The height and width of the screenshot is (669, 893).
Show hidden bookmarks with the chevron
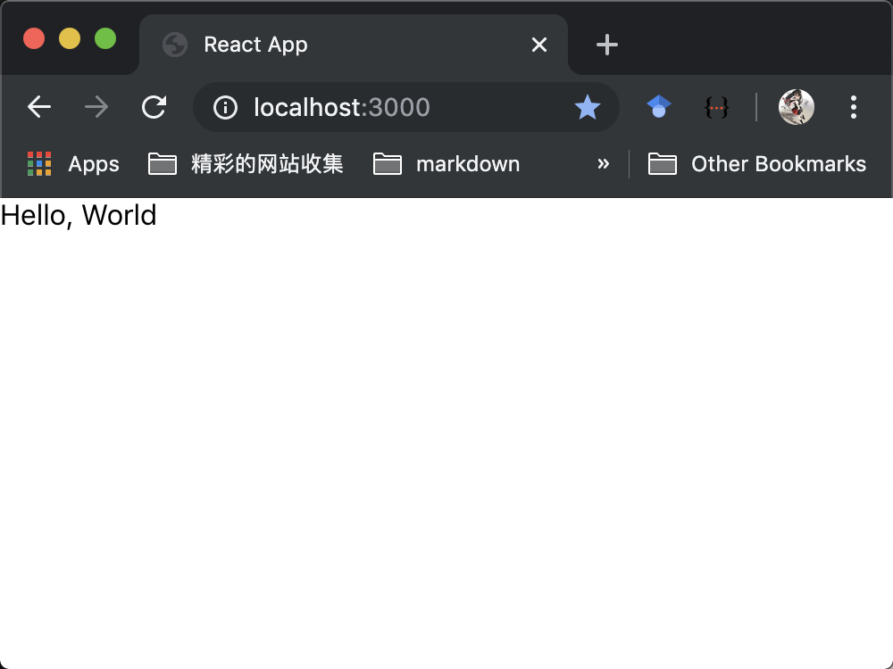click(604, 164)
